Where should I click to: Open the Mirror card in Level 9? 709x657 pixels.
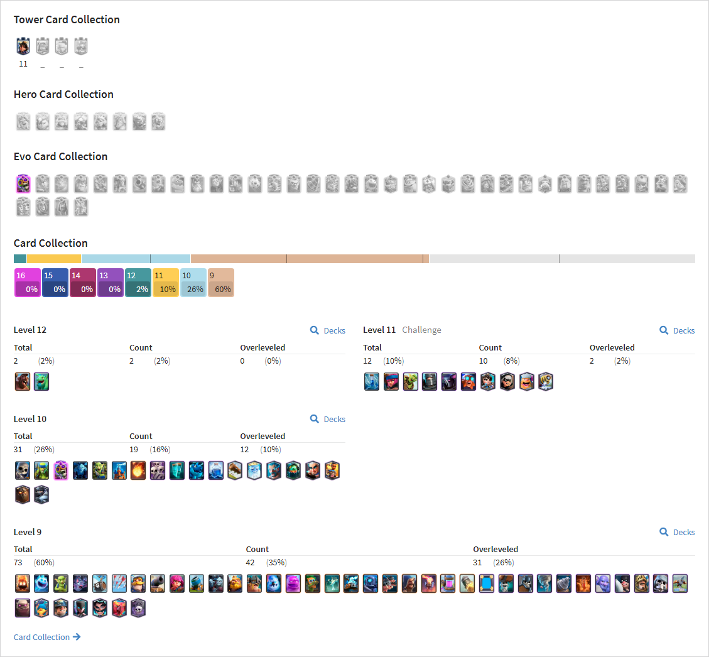click(x=487, y=584)
